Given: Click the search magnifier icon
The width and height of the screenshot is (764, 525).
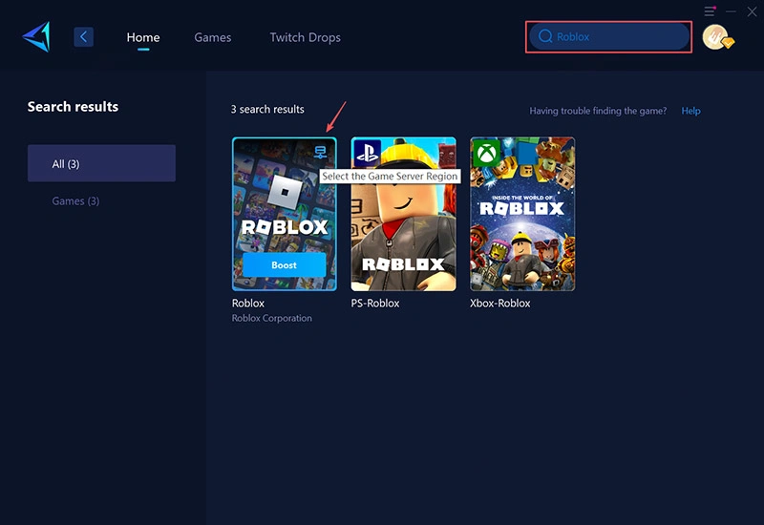Looking at the screenshot, I should [545, 36].
